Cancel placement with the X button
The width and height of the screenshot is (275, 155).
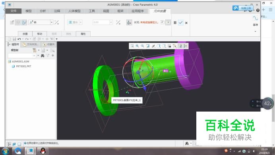coord(186,23)
